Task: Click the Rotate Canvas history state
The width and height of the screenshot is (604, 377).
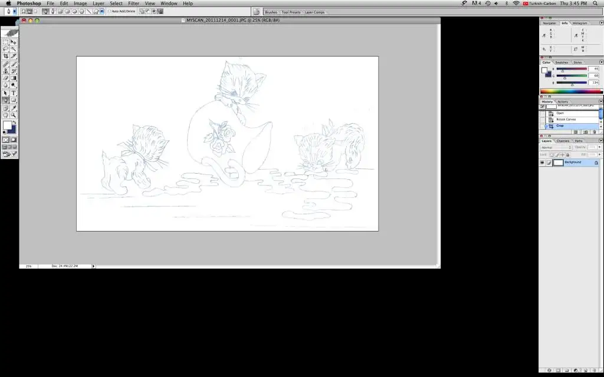Action: click(x=566, y=120)
